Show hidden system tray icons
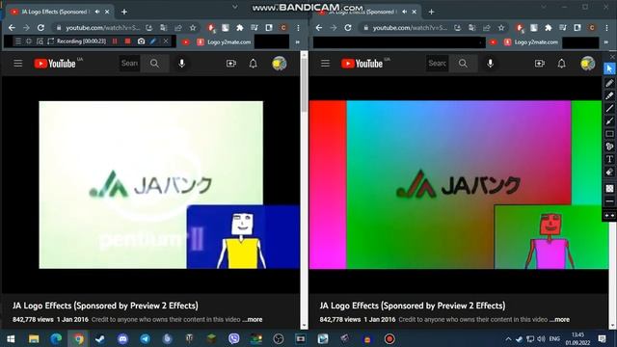This screenshot has height=347, width=617. click(508, 338)
